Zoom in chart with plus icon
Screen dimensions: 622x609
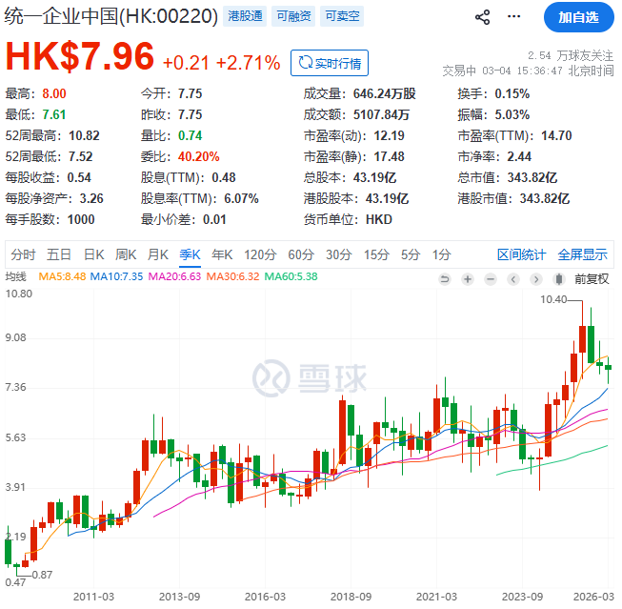pos(467,278)
